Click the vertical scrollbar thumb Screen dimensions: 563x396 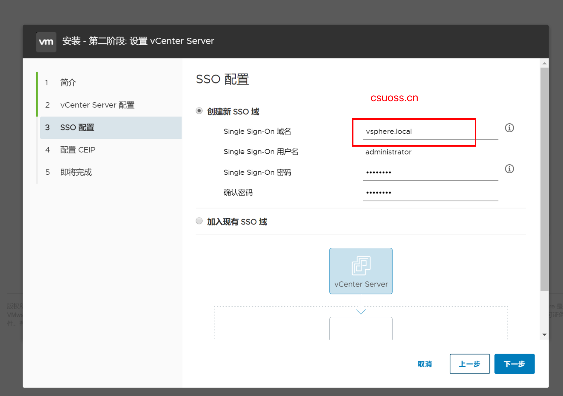coord(544,179)
